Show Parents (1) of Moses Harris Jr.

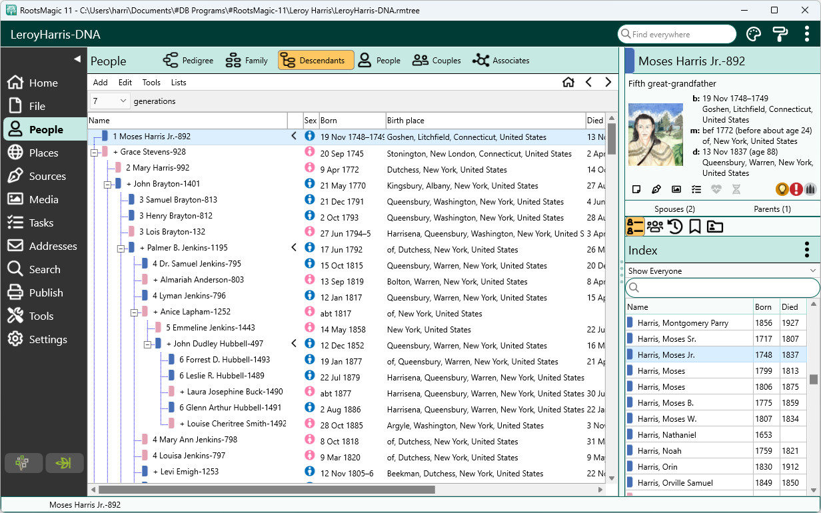772,209
